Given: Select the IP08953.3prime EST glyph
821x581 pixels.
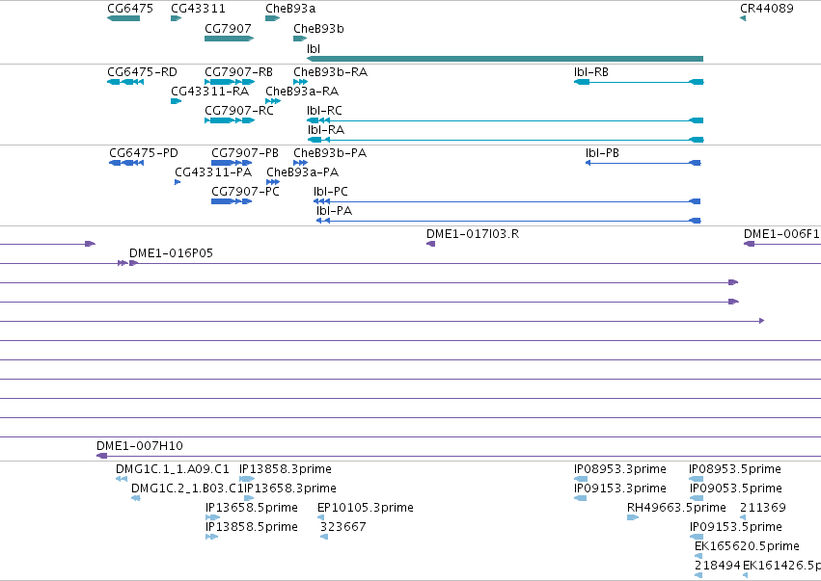Looking at the screenshot, I should 581,479.
